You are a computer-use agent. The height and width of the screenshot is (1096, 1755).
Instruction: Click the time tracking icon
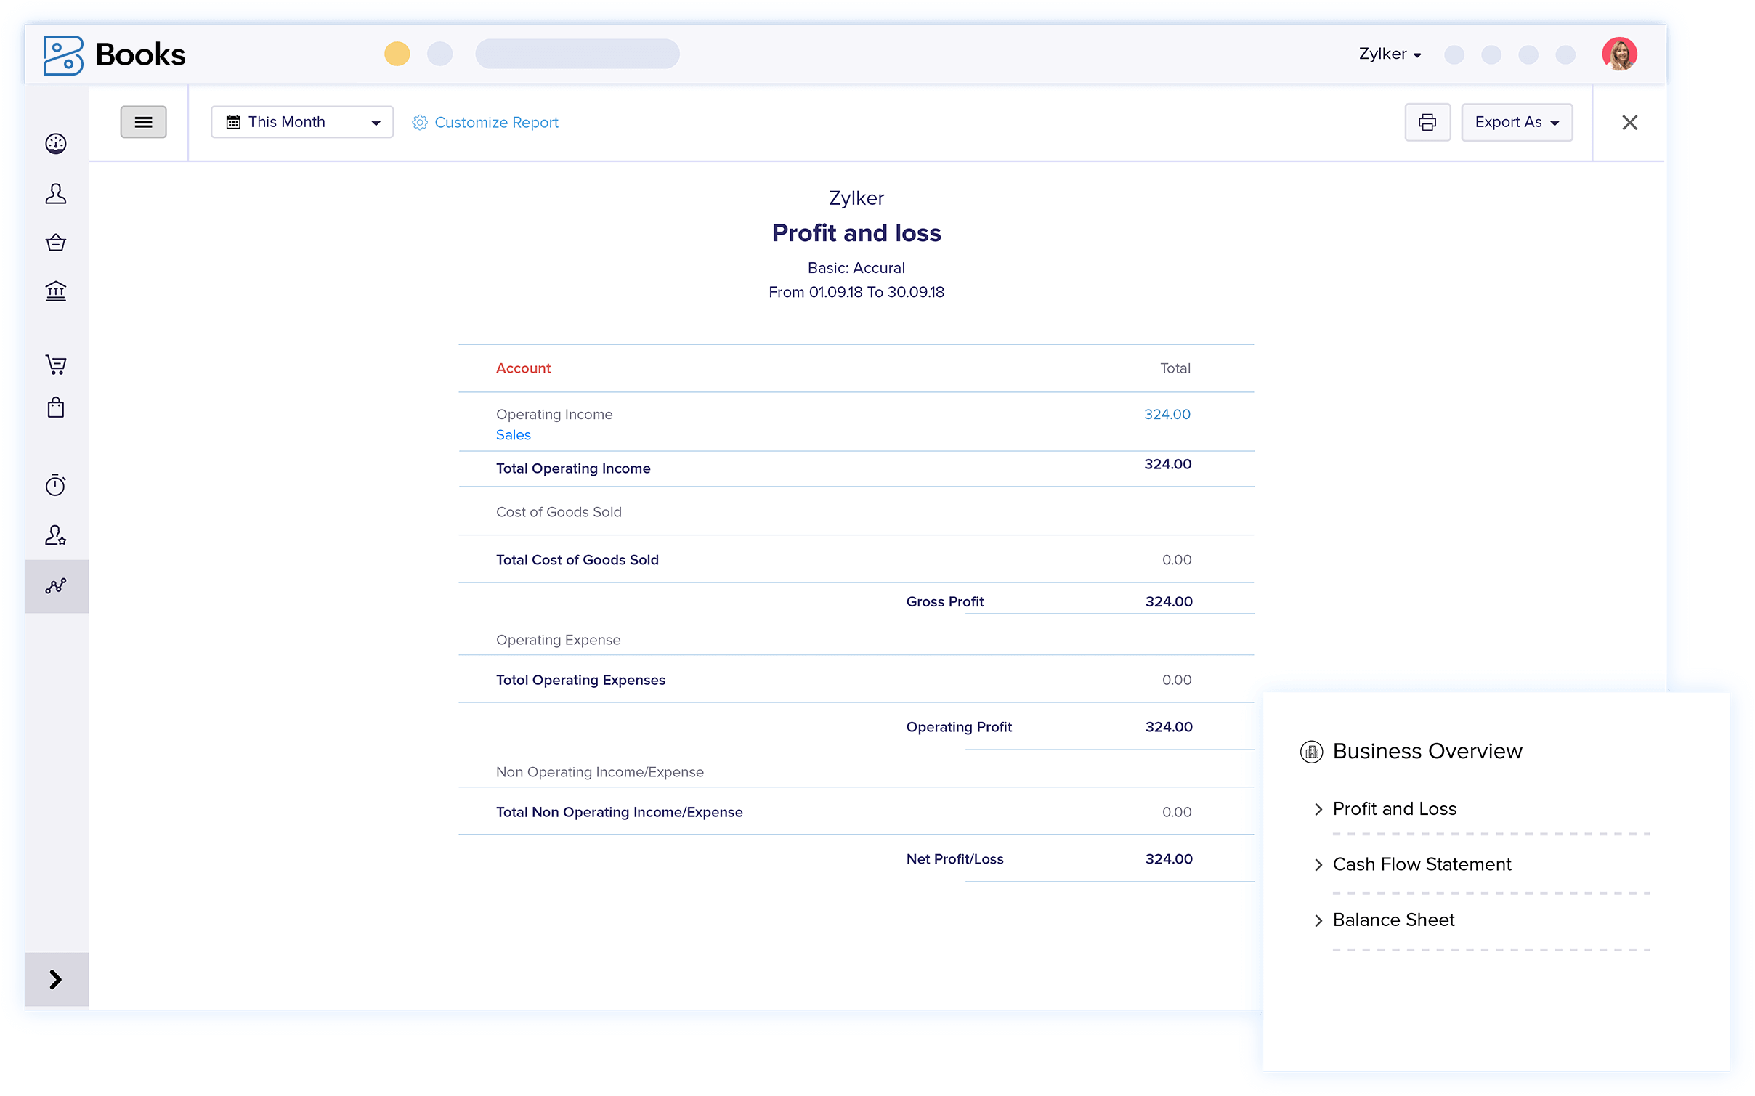point(57,485)
